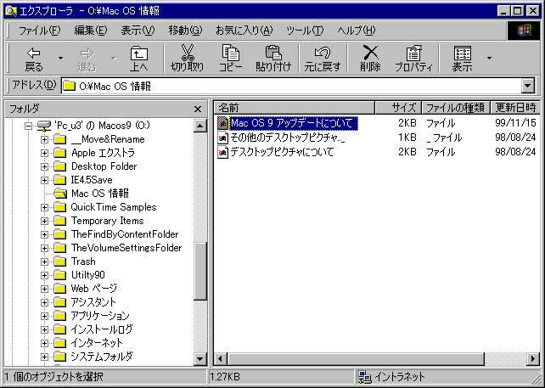Select the Macos9 (O:) network drive icon

(44, 125)
